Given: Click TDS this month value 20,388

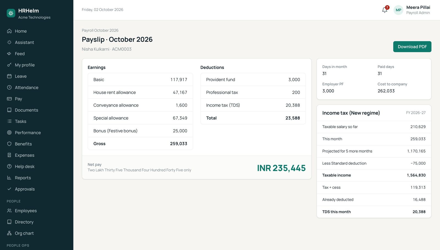Looking at the screenshot, I should (419, 212).
